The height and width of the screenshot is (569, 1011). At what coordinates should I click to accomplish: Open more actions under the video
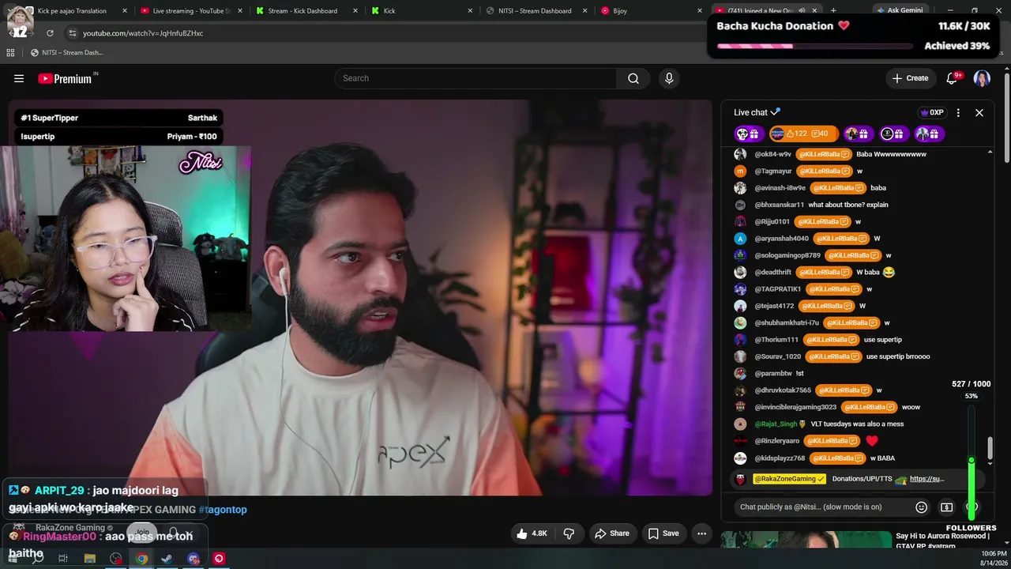coord(701,533)
